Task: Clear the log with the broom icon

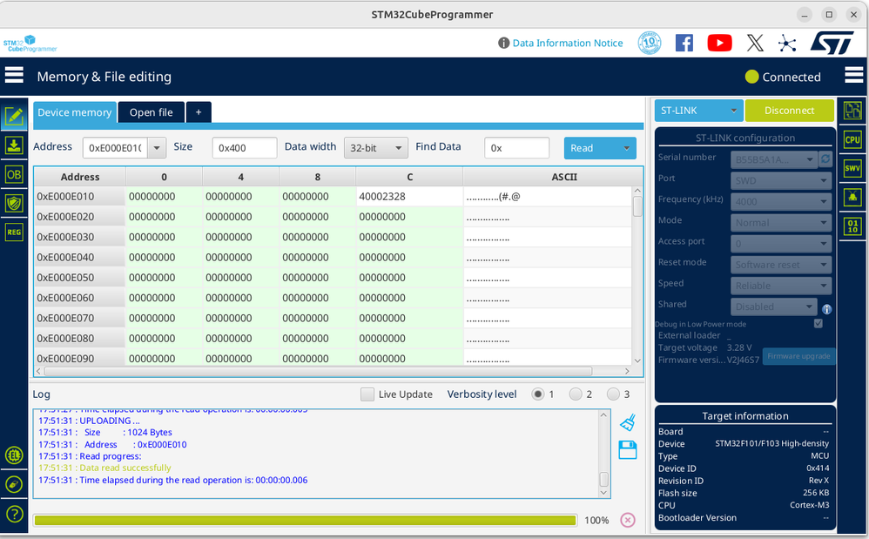Action: click(628, 423)
